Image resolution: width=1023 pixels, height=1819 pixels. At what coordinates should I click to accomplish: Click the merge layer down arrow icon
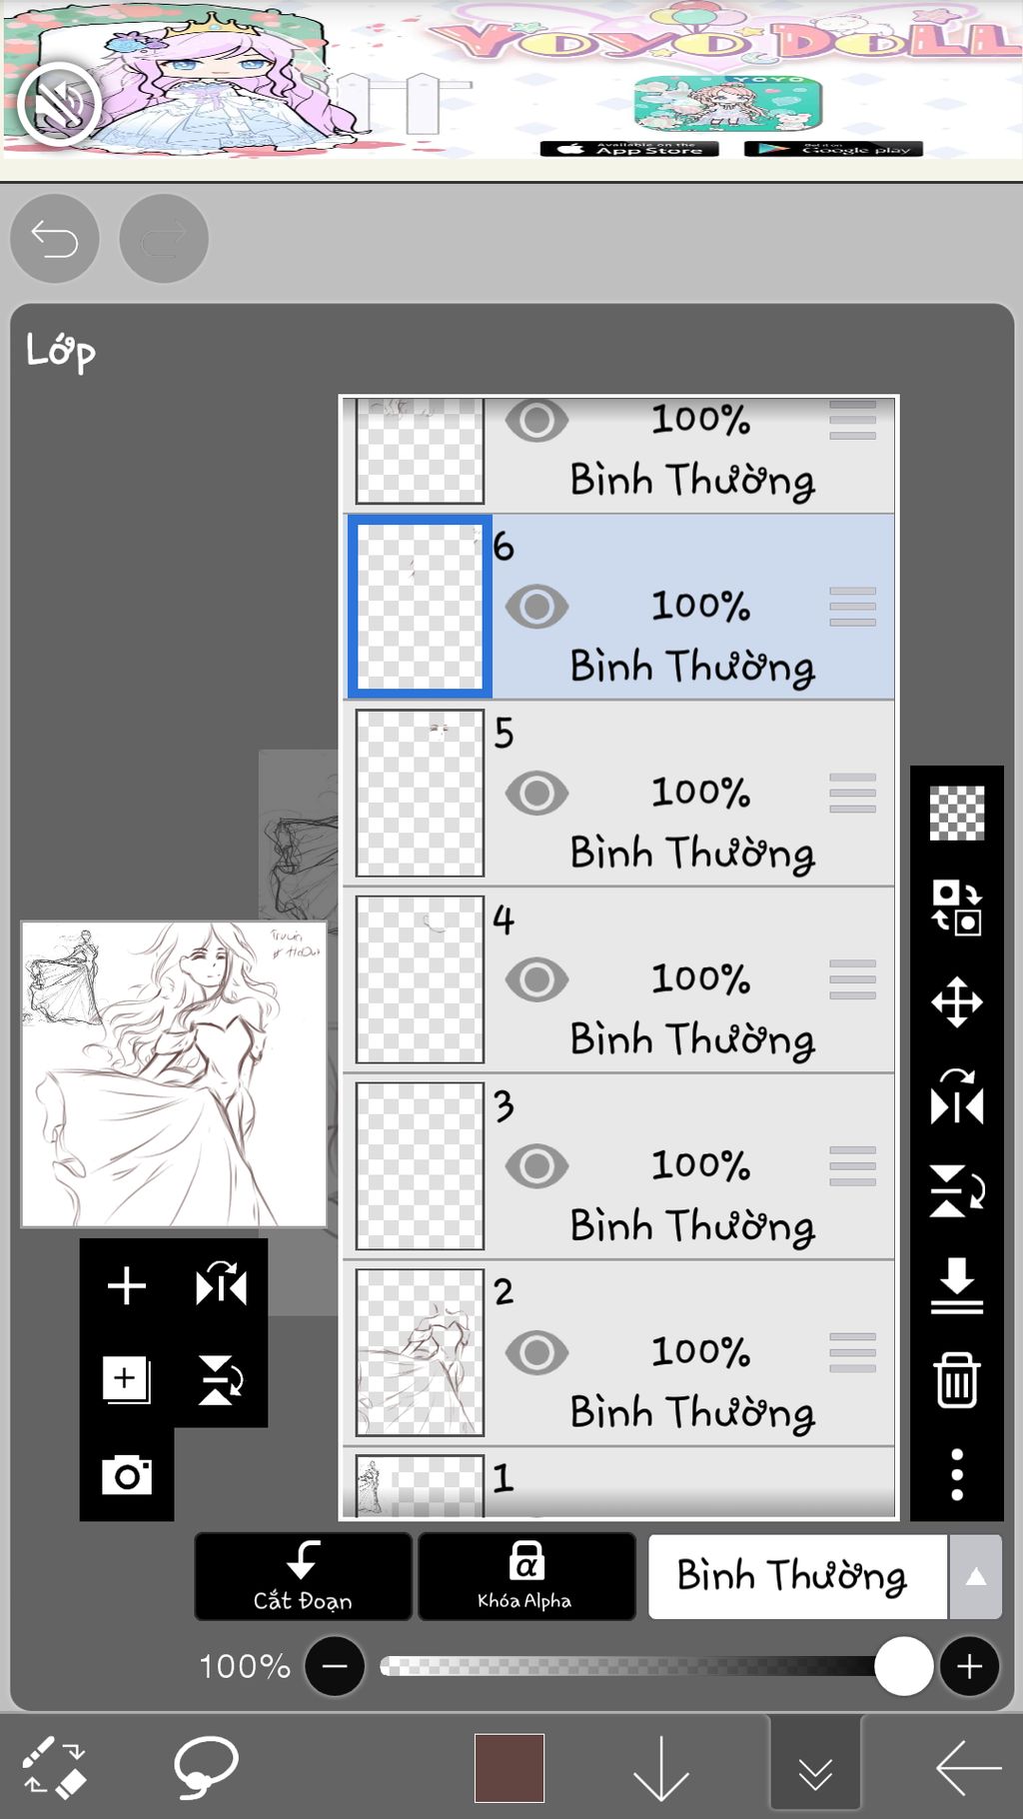(x=957, y=1285)
